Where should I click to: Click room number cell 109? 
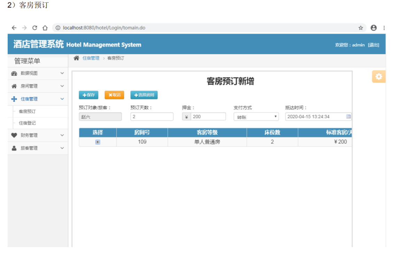[142, 142]
